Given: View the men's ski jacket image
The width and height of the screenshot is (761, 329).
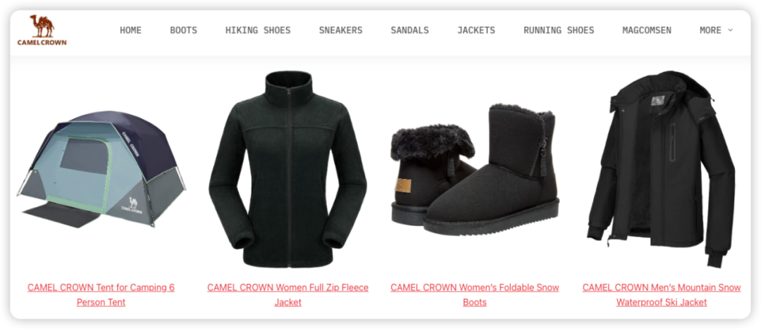Looking at the screenshot, I should pyautogui.click(x=662, y=169).
